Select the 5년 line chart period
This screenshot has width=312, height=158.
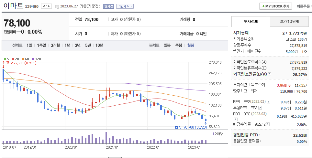[88, 45]
